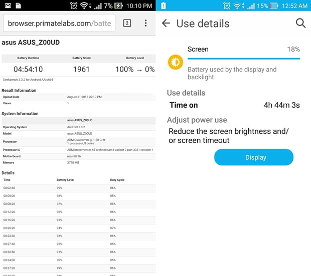Tap the Reduce the screen brightness text

pos(229,136)
